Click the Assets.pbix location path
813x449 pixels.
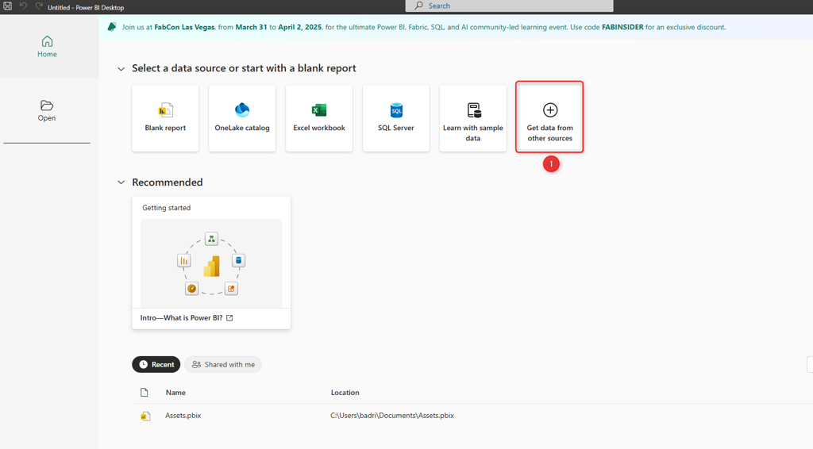click(x=392, y=416)
